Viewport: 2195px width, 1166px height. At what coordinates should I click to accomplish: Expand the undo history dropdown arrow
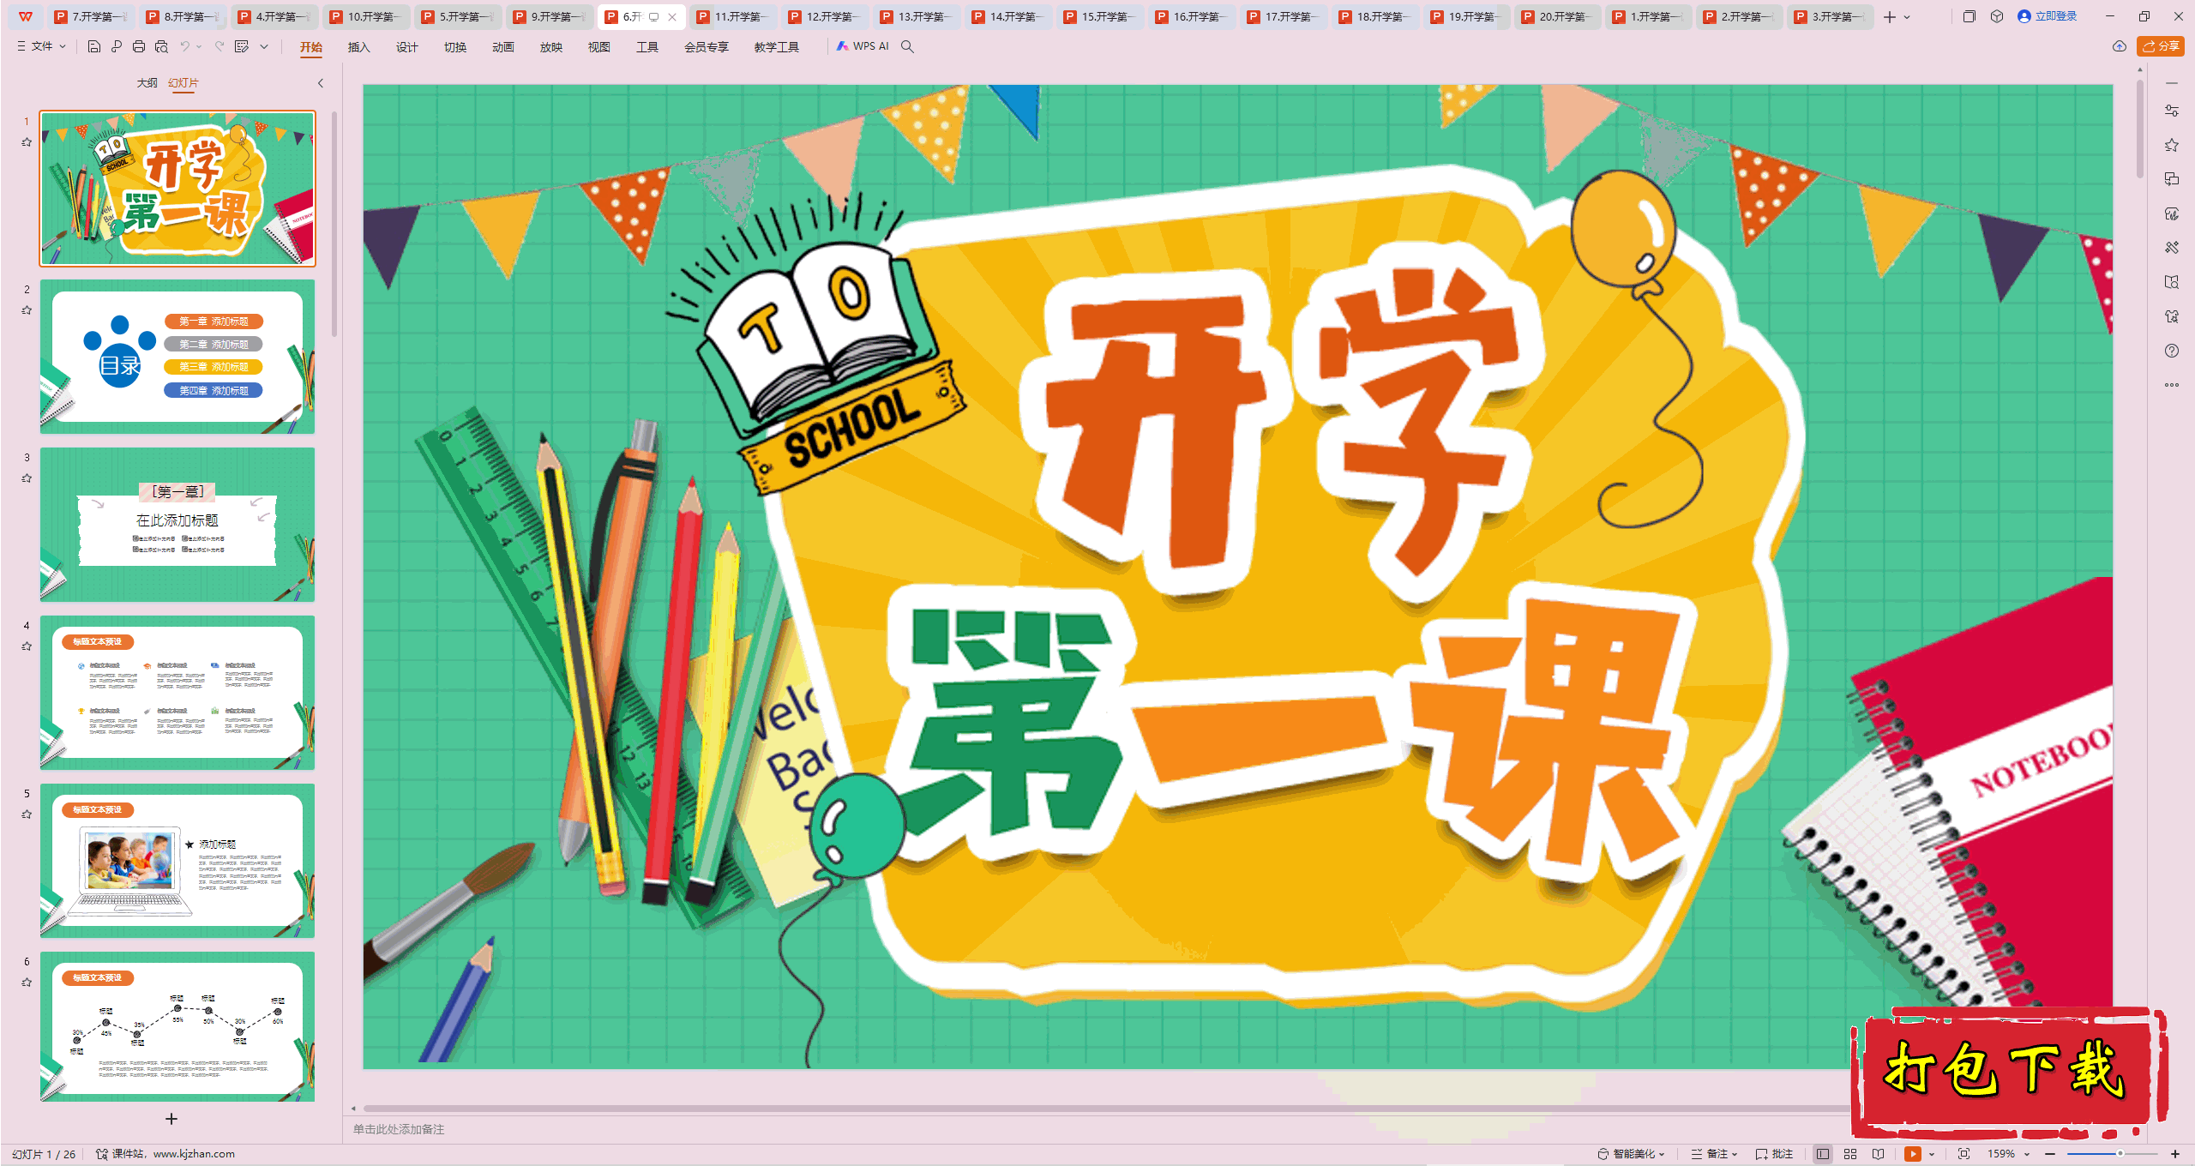pyautogui.click(x=199, y=46)
